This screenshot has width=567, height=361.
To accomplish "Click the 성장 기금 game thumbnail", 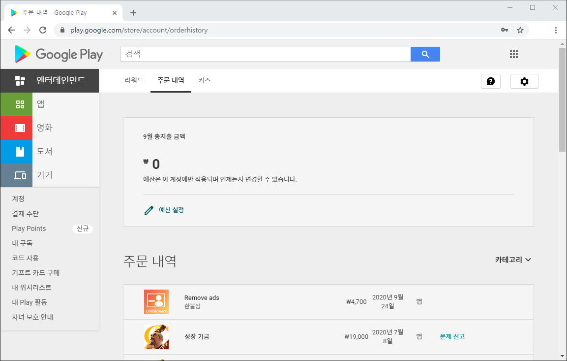I will (x=156, y=337).
